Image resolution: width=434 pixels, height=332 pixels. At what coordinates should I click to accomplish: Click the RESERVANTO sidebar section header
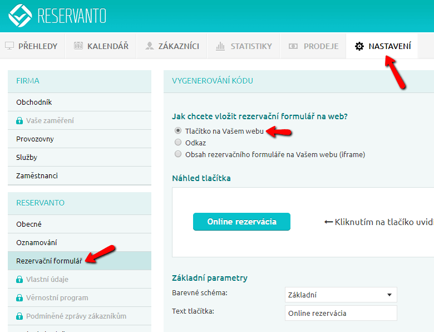click(x=80, y=203)
